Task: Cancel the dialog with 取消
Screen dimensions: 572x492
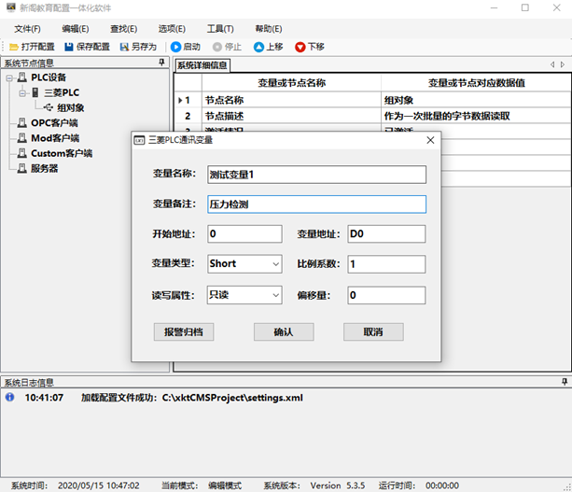Action: (373, 331)
